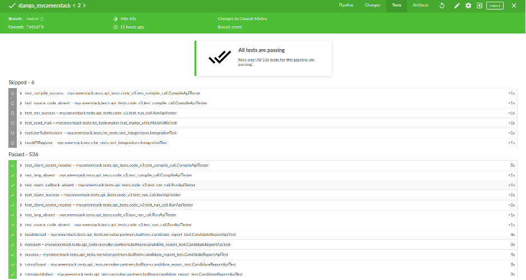526x280 pixels.
Task: Open the master branch link
Action: point(32,19)
